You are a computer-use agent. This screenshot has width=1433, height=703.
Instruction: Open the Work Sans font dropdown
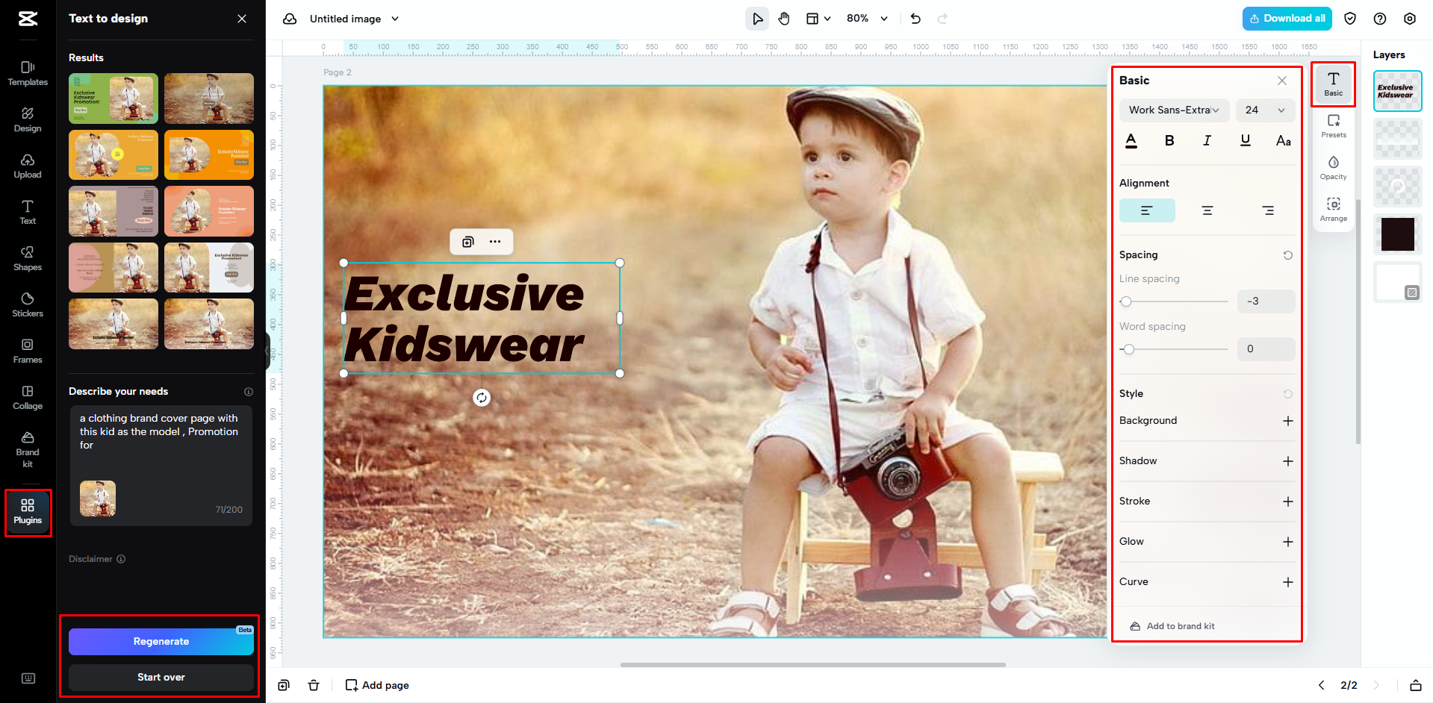pyautogui.click(x=1173, y=110)
